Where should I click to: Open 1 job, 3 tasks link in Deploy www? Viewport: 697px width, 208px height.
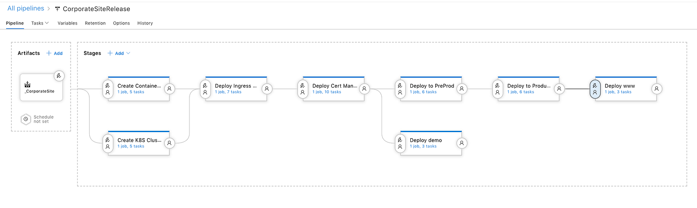[x=618, y=92]
